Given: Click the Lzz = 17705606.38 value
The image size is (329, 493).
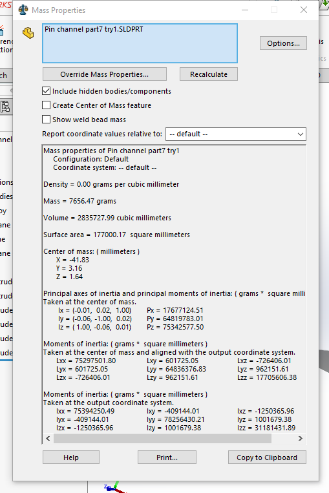Looking at the screenshot, I should coord(267,377).
